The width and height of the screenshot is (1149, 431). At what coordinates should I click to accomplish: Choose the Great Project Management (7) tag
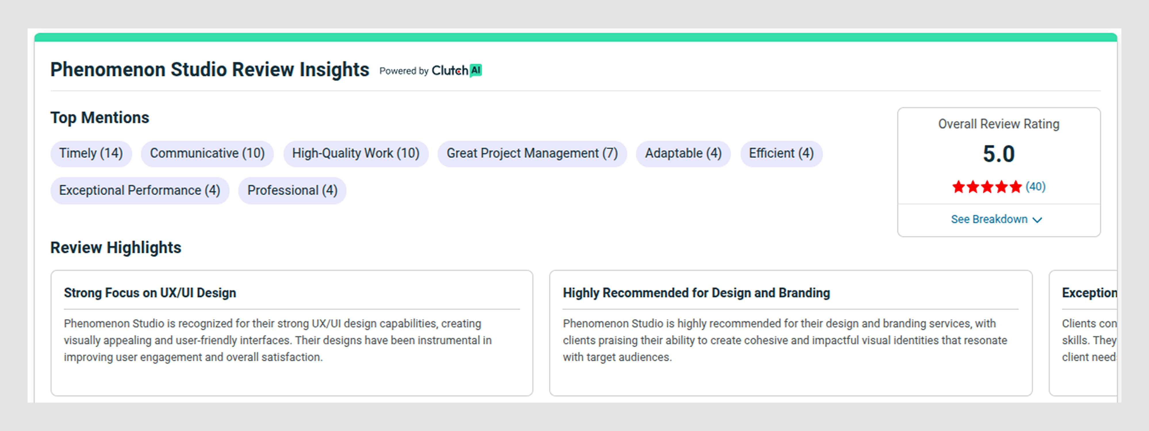point(532,154)
